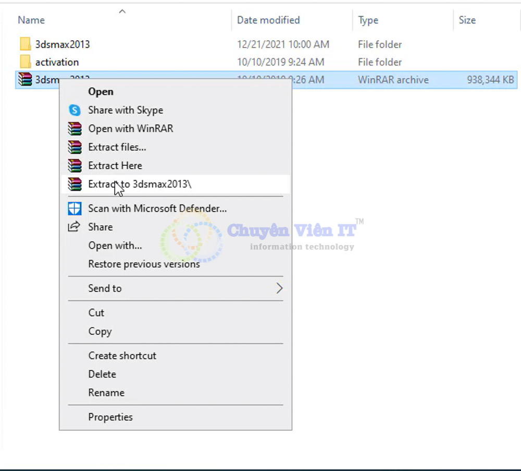The image size is (521, 471).
Task: Sort by the Type column header
Action: coord(368,21)
